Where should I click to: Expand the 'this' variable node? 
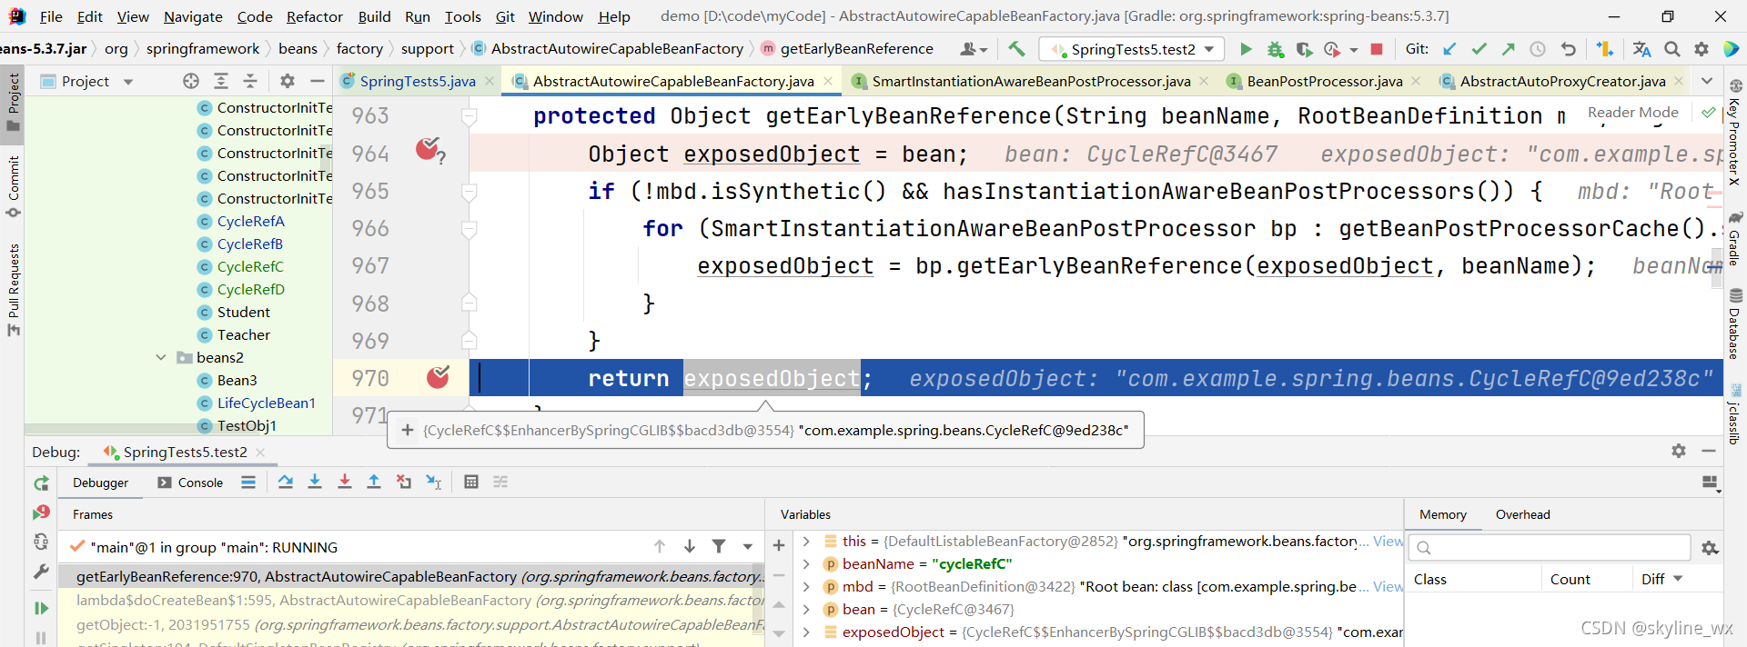click(x=806, y=541)
